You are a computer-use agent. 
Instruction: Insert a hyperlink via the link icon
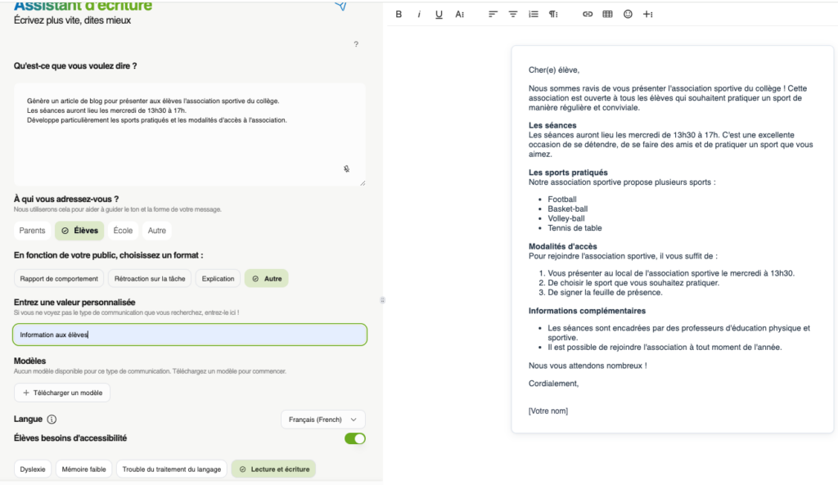tap(587, 14)
